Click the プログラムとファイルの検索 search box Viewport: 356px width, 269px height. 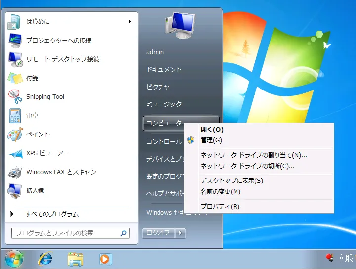(x=71, y=233)
